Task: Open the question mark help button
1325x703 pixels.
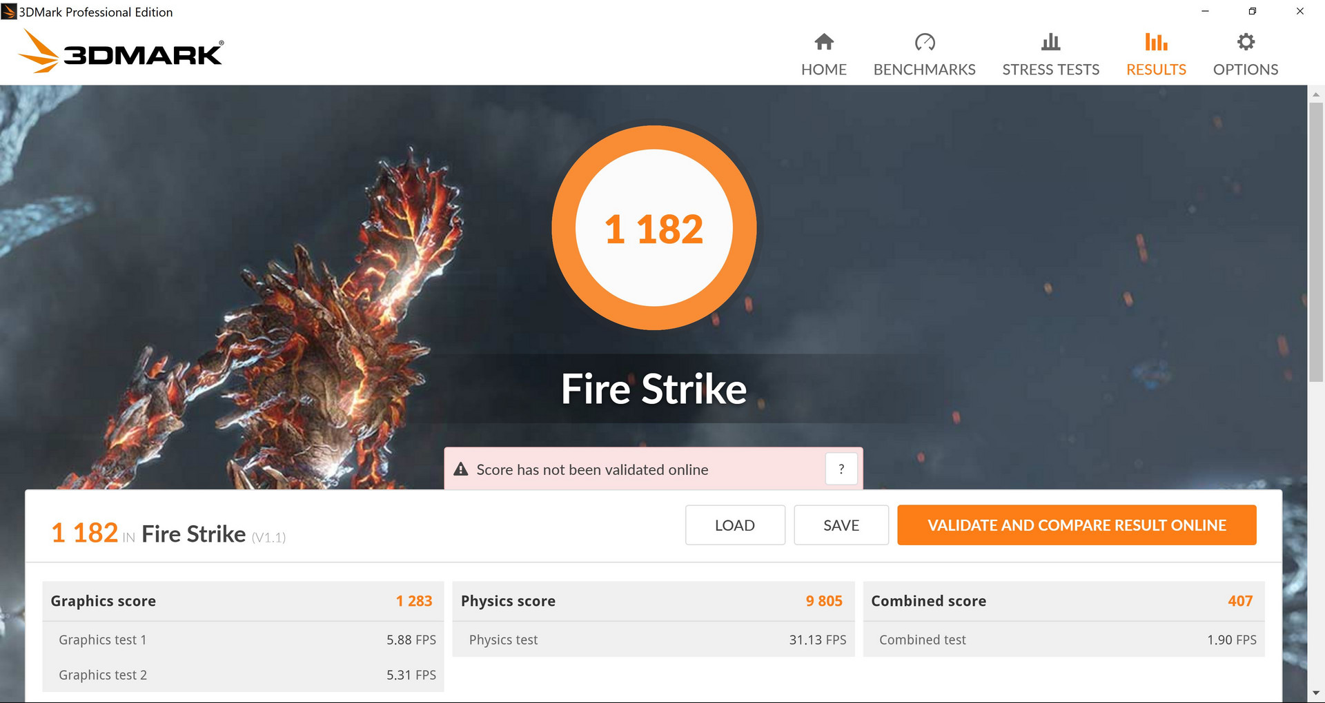Action: [x=841, y=469]
